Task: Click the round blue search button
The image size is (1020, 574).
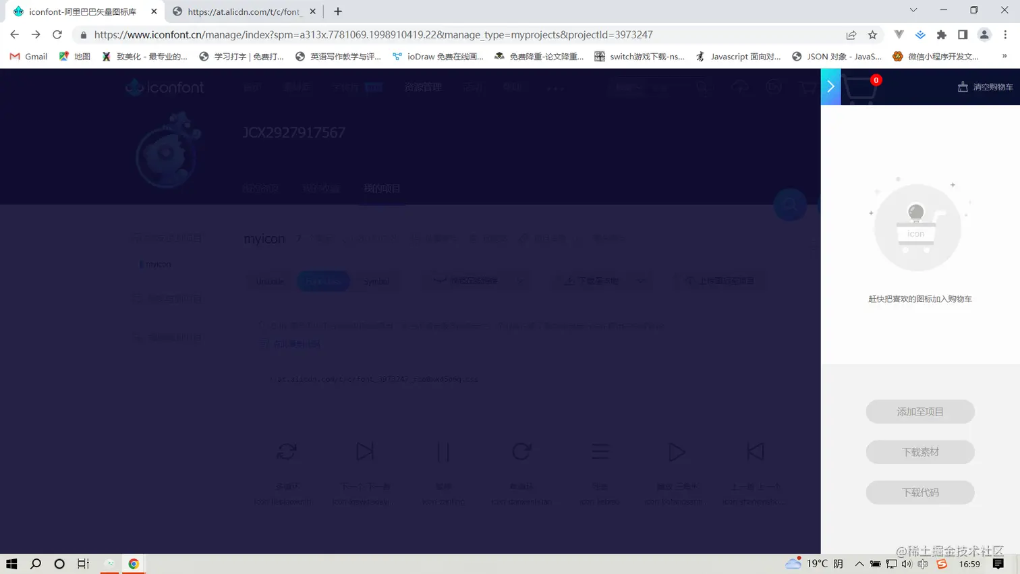Action: [790, 204]
